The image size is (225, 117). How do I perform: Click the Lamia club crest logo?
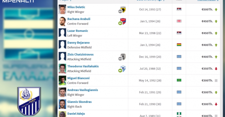click(29, 101)
